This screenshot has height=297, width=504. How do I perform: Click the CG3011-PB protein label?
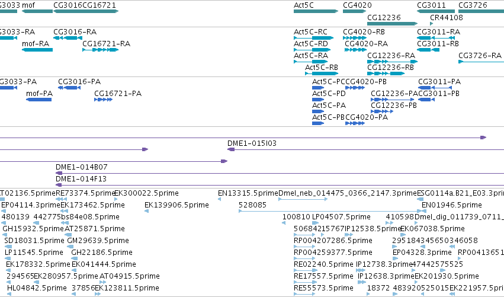439,94
